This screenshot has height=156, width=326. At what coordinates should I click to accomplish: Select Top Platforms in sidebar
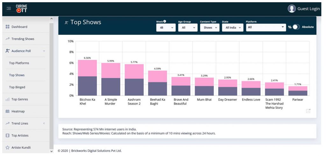point(19,63)
